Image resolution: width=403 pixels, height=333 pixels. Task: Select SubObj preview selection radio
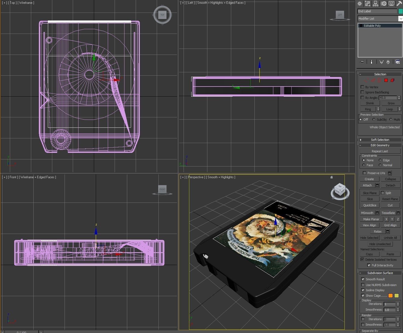point(374,120)
